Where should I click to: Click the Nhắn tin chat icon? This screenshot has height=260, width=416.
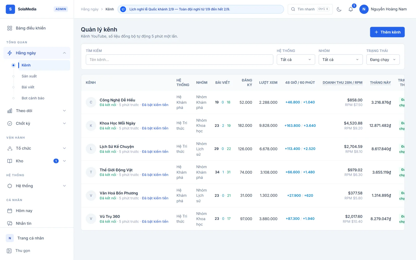(10, 223)
